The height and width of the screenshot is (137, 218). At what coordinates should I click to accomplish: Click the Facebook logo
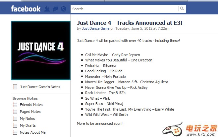point(26,9)
